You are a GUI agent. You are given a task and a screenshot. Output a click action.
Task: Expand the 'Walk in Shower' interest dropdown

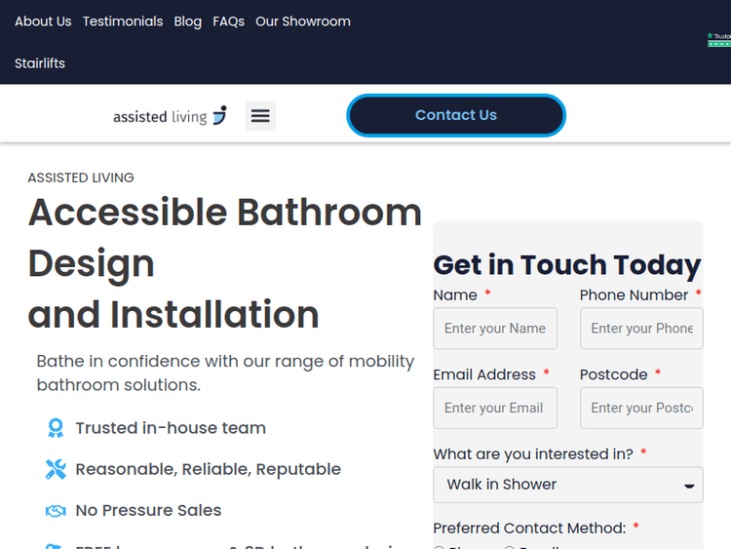point(567,485)
